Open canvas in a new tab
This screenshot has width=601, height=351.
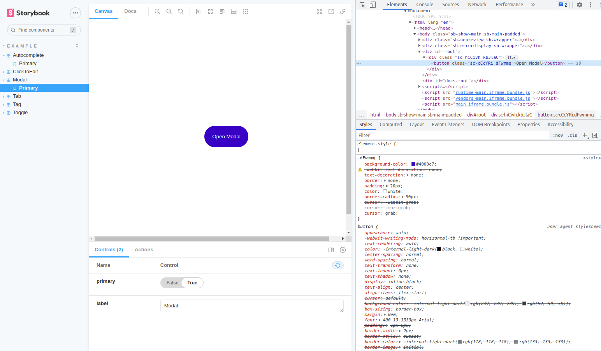click(331, 12)
